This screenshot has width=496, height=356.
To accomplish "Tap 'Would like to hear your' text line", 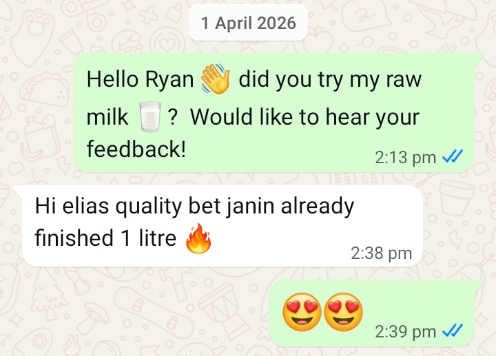I will coord(304,117).
